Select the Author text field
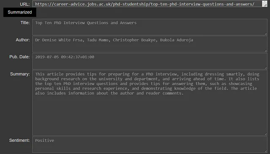 (x=150, y=44)
